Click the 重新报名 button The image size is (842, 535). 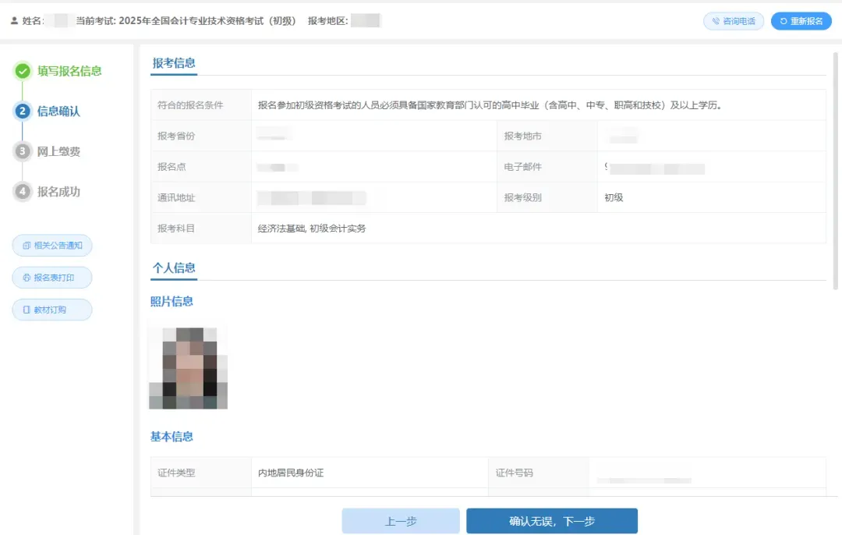click(801, 21)
